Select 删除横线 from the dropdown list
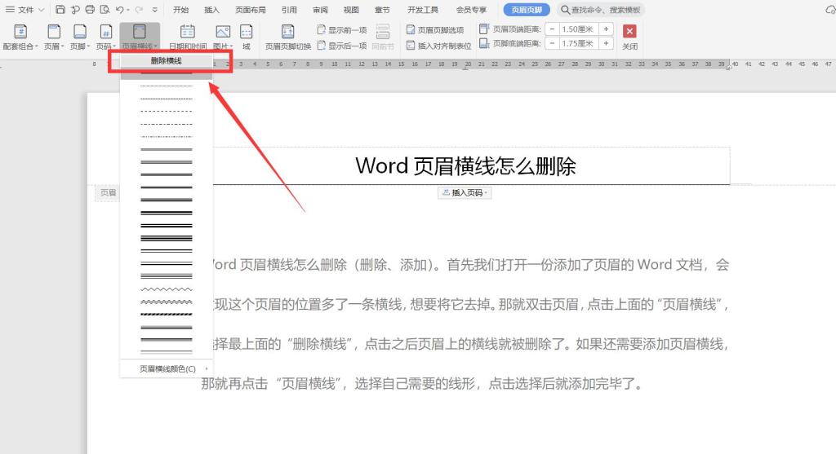 pyautogui.click(x=167, y=61)
